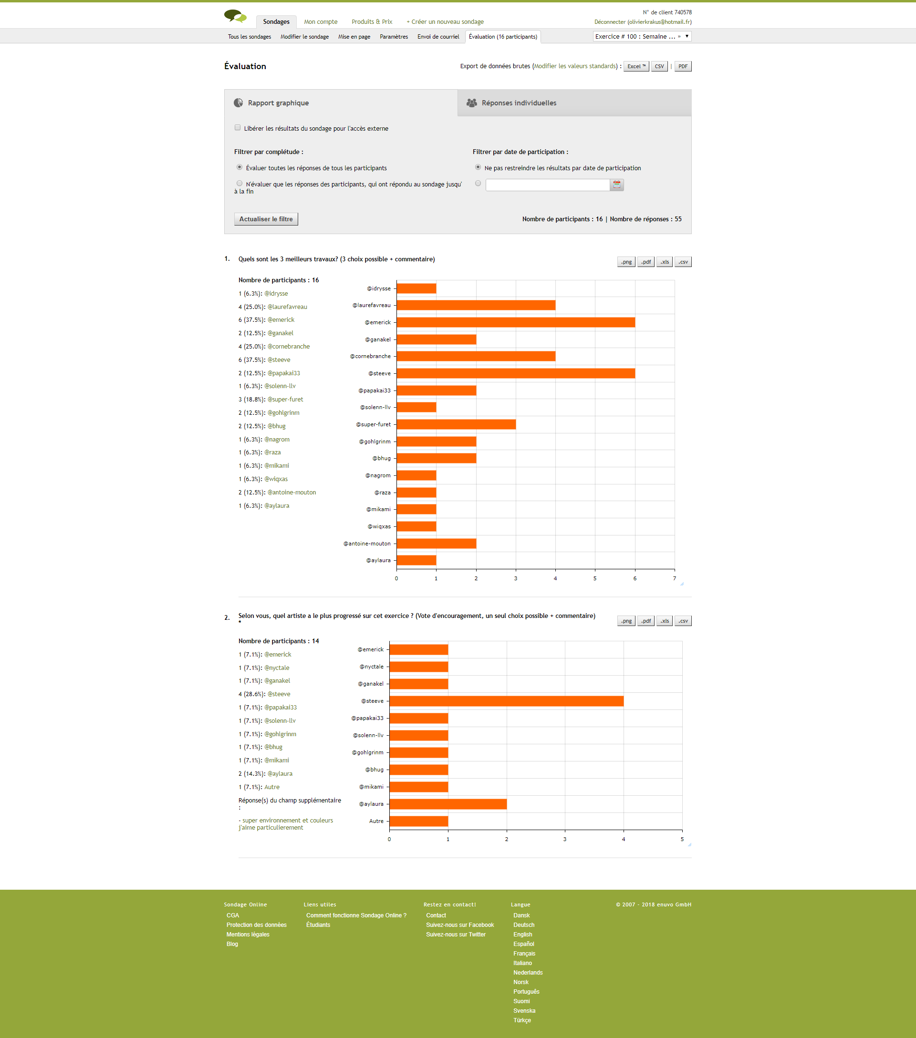Select N'évaluer que les réponses complètes radio

tap(239, 183)
